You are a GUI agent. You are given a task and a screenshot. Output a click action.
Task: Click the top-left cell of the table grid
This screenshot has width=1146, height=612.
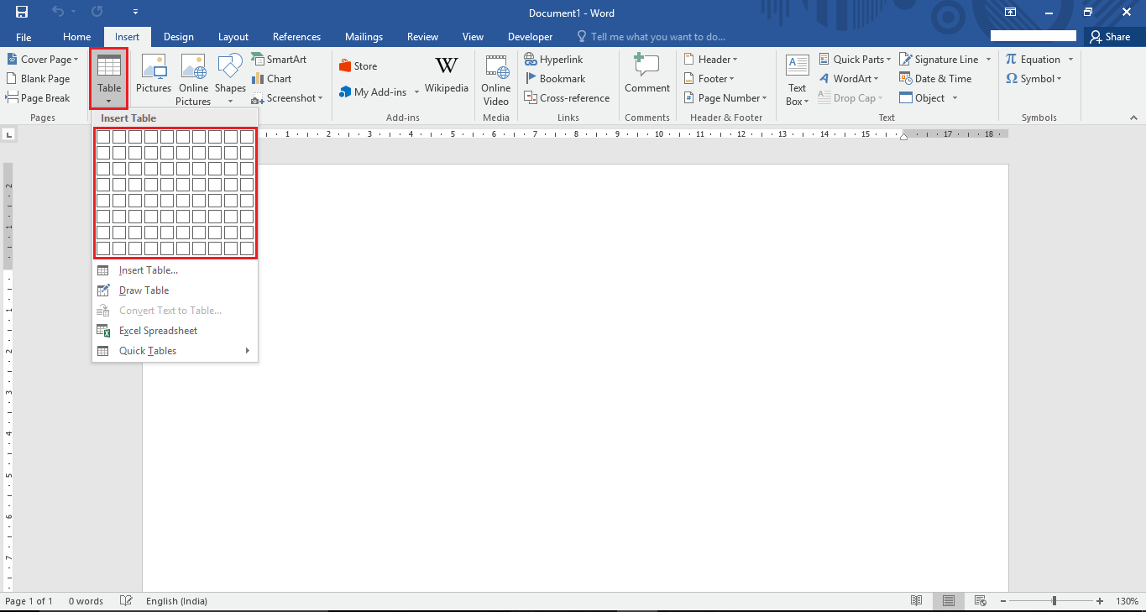pyautogui.click(x=103, y=137)
